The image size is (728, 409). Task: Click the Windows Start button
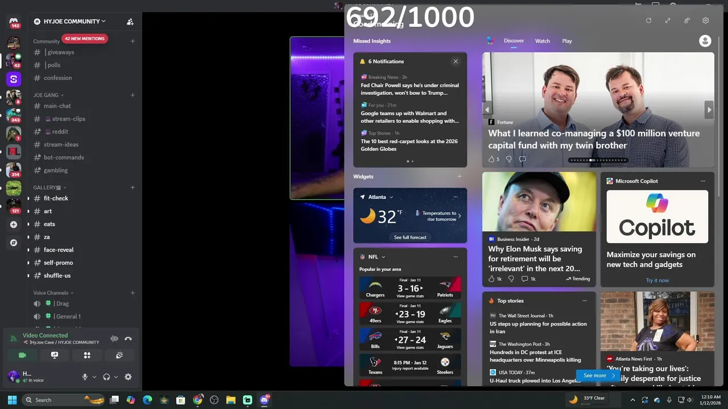click(12, 400)
